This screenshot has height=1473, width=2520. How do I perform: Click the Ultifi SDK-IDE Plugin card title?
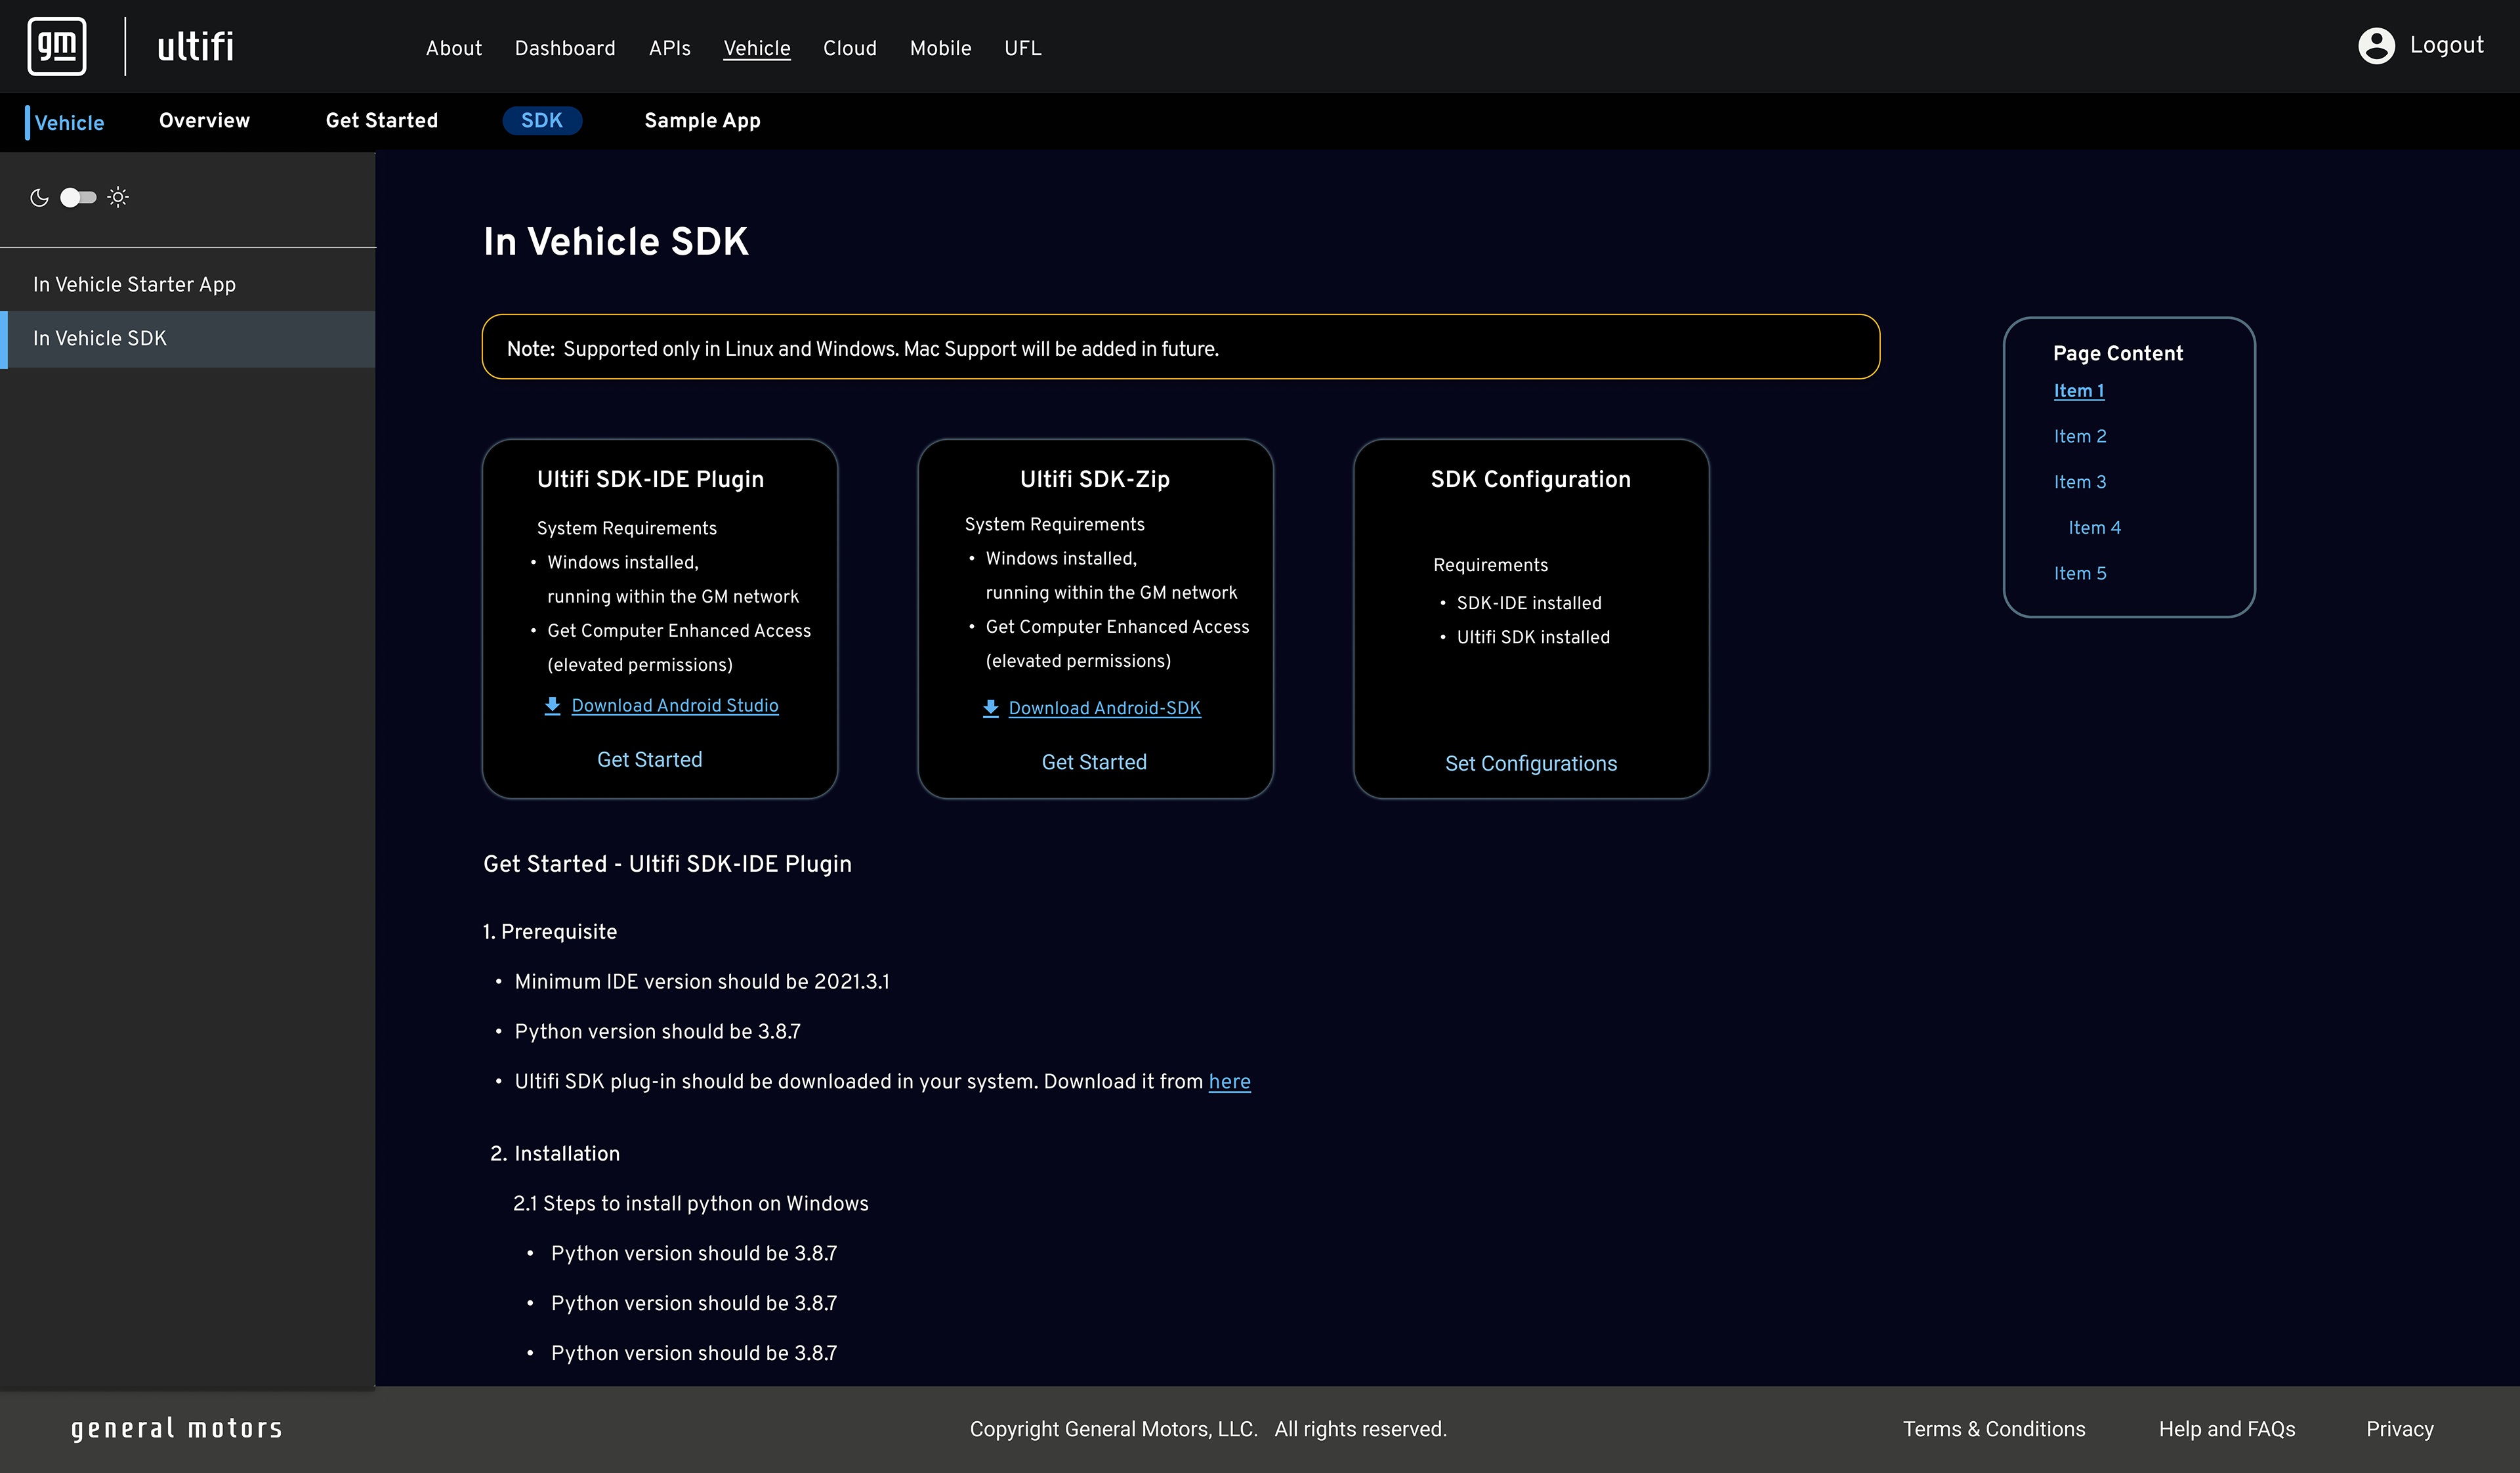(650, 479)
